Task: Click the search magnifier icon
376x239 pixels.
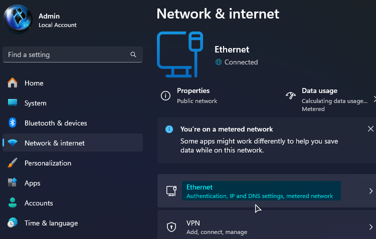Action: [133, 54]
